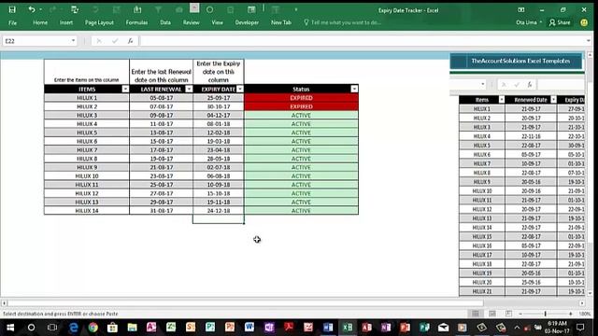This screenshot has height=336, width=598.
Task: Open the Items filter dropdown in right table
Action: [x=501, y=100]
